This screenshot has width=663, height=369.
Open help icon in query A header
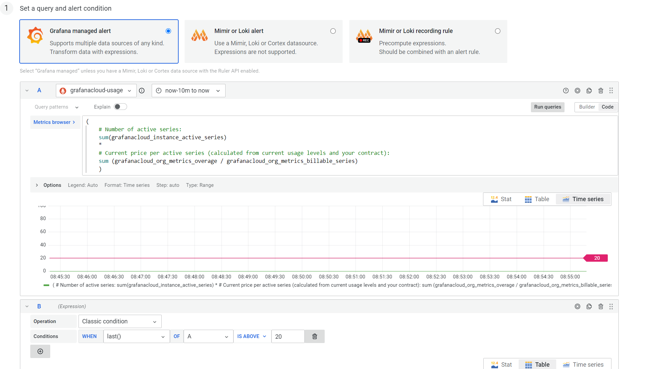pos(566,91)
